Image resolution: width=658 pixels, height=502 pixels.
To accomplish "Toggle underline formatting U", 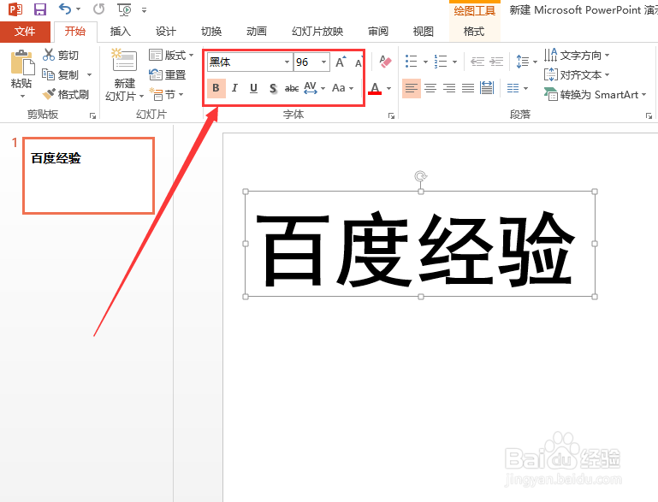I will click(253, 88).
